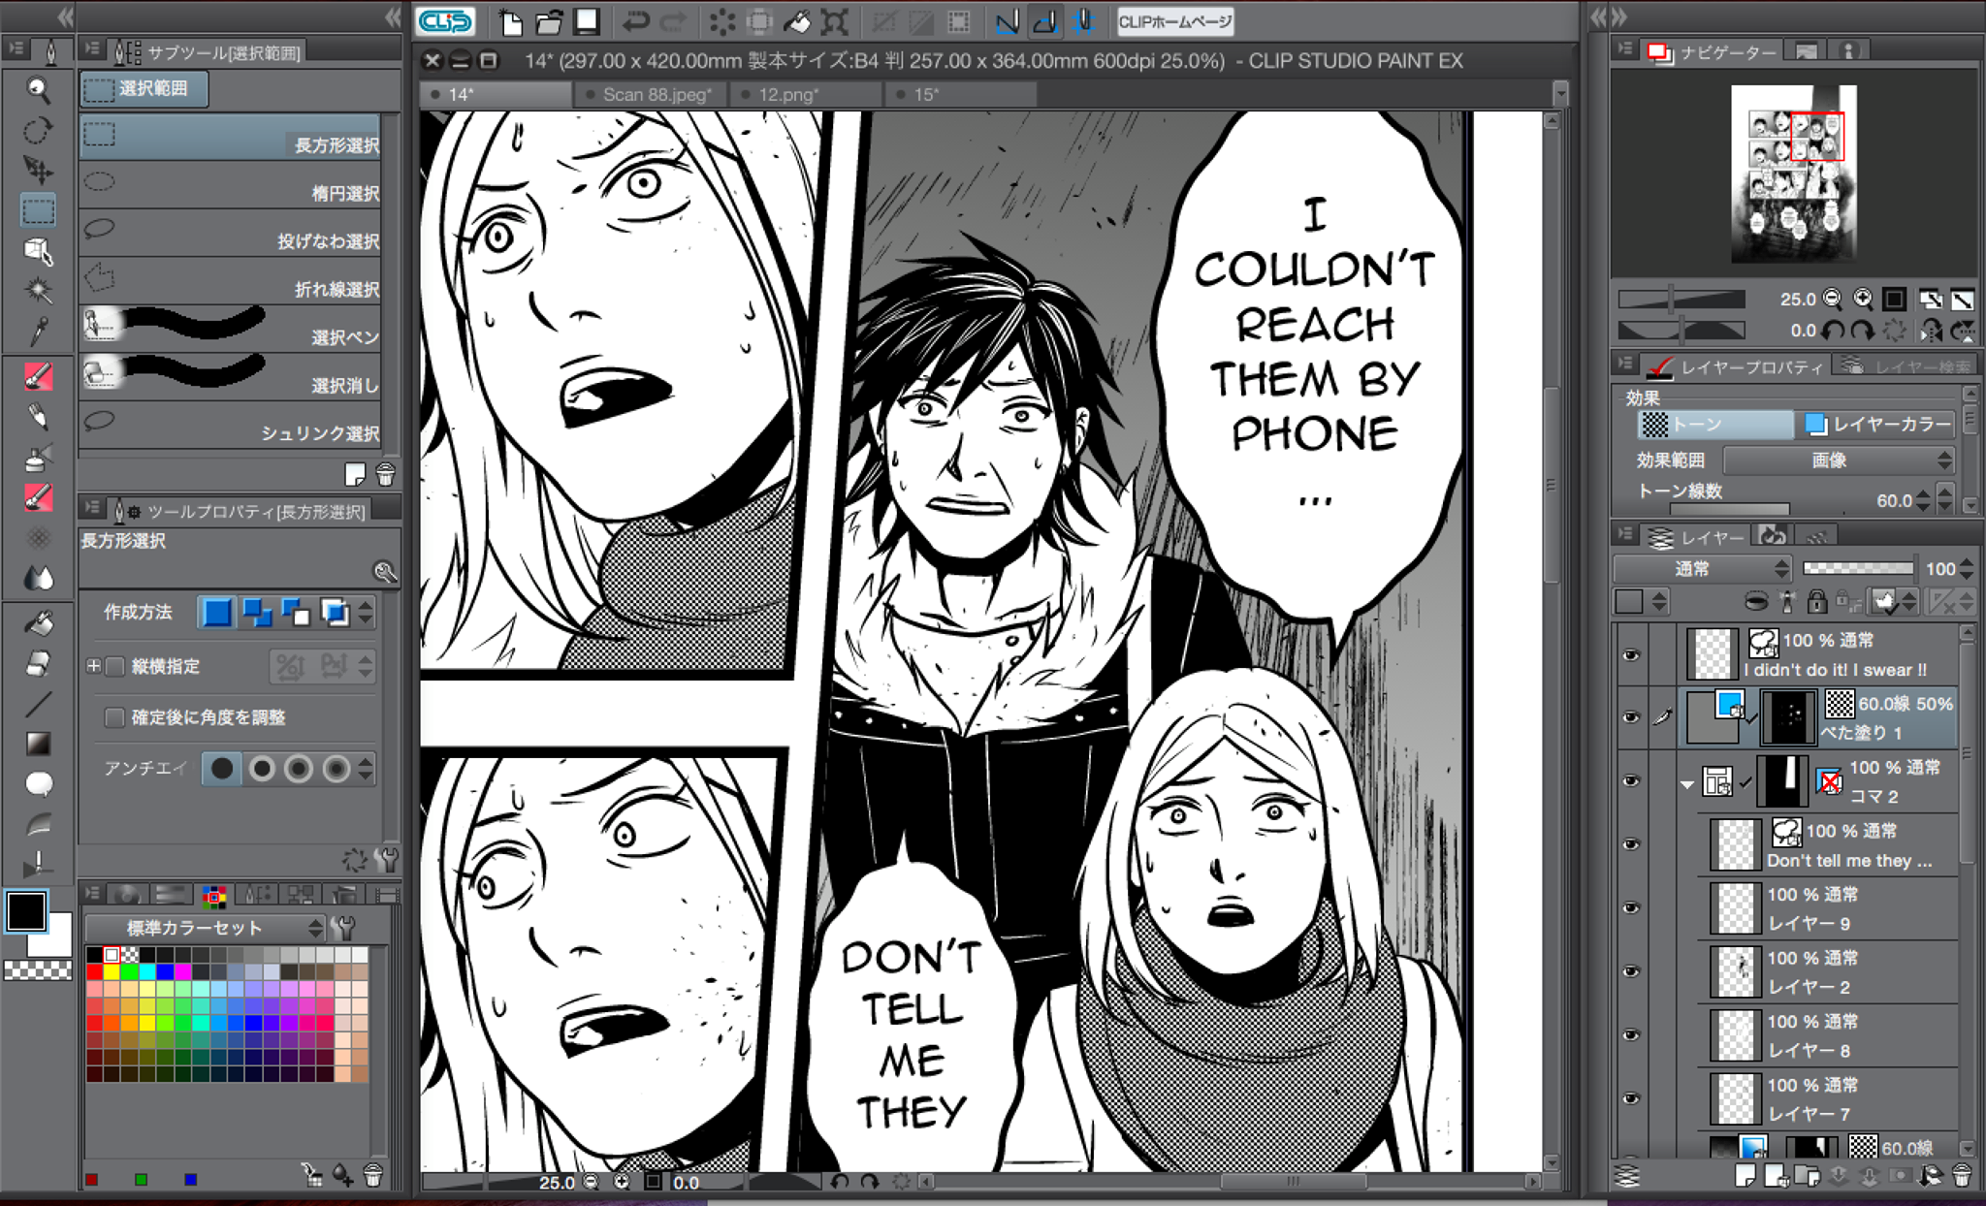Screen dimensions: 1986x1206
Task: Select the 選択ペン selection pen sub tool
Action: tap(231, 329)
